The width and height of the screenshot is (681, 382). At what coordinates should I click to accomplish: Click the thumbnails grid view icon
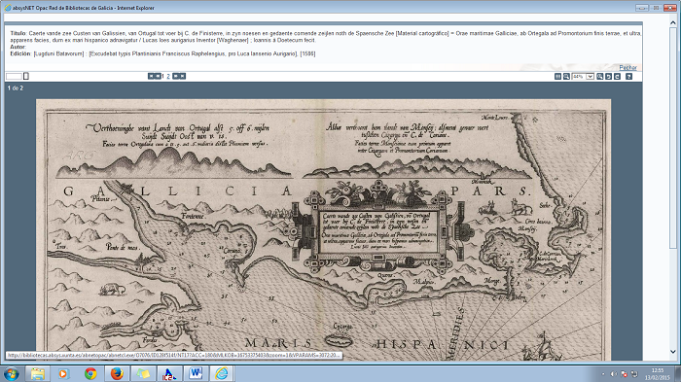(558, 76)
